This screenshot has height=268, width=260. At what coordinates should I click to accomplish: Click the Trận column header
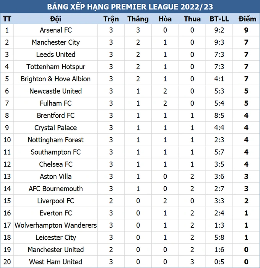pyautogui.click(x=111, y=19)
